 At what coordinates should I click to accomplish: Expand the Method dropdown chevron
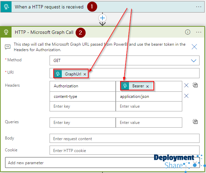pos(193,61)
